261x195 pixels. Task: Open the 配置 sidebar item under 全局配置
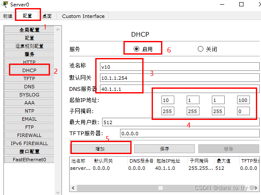click(x=29, y=38)
